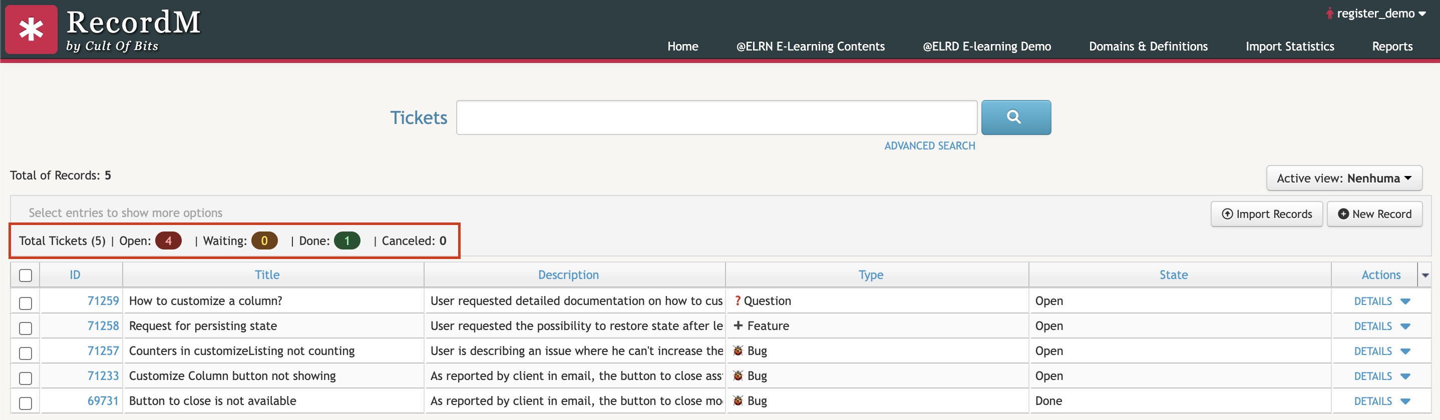Screen dimensions: 1440x420
Task: Click the magnifier search button
Action: pyautogui.click(x=1016, y=117)
